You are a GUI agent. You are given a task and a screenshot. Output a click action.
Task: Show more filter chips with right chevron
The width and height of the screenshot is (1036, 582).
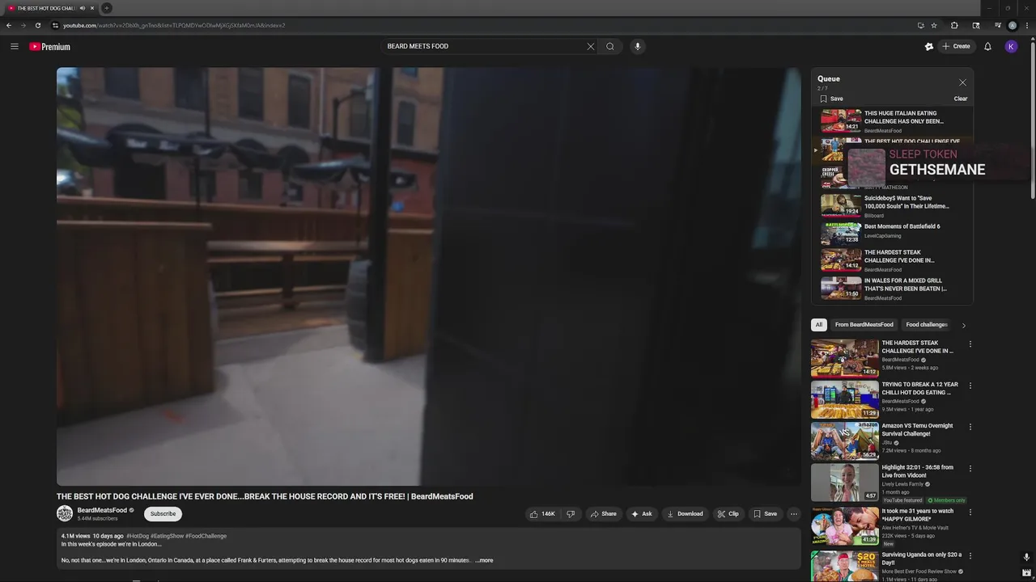pos(963,325)
